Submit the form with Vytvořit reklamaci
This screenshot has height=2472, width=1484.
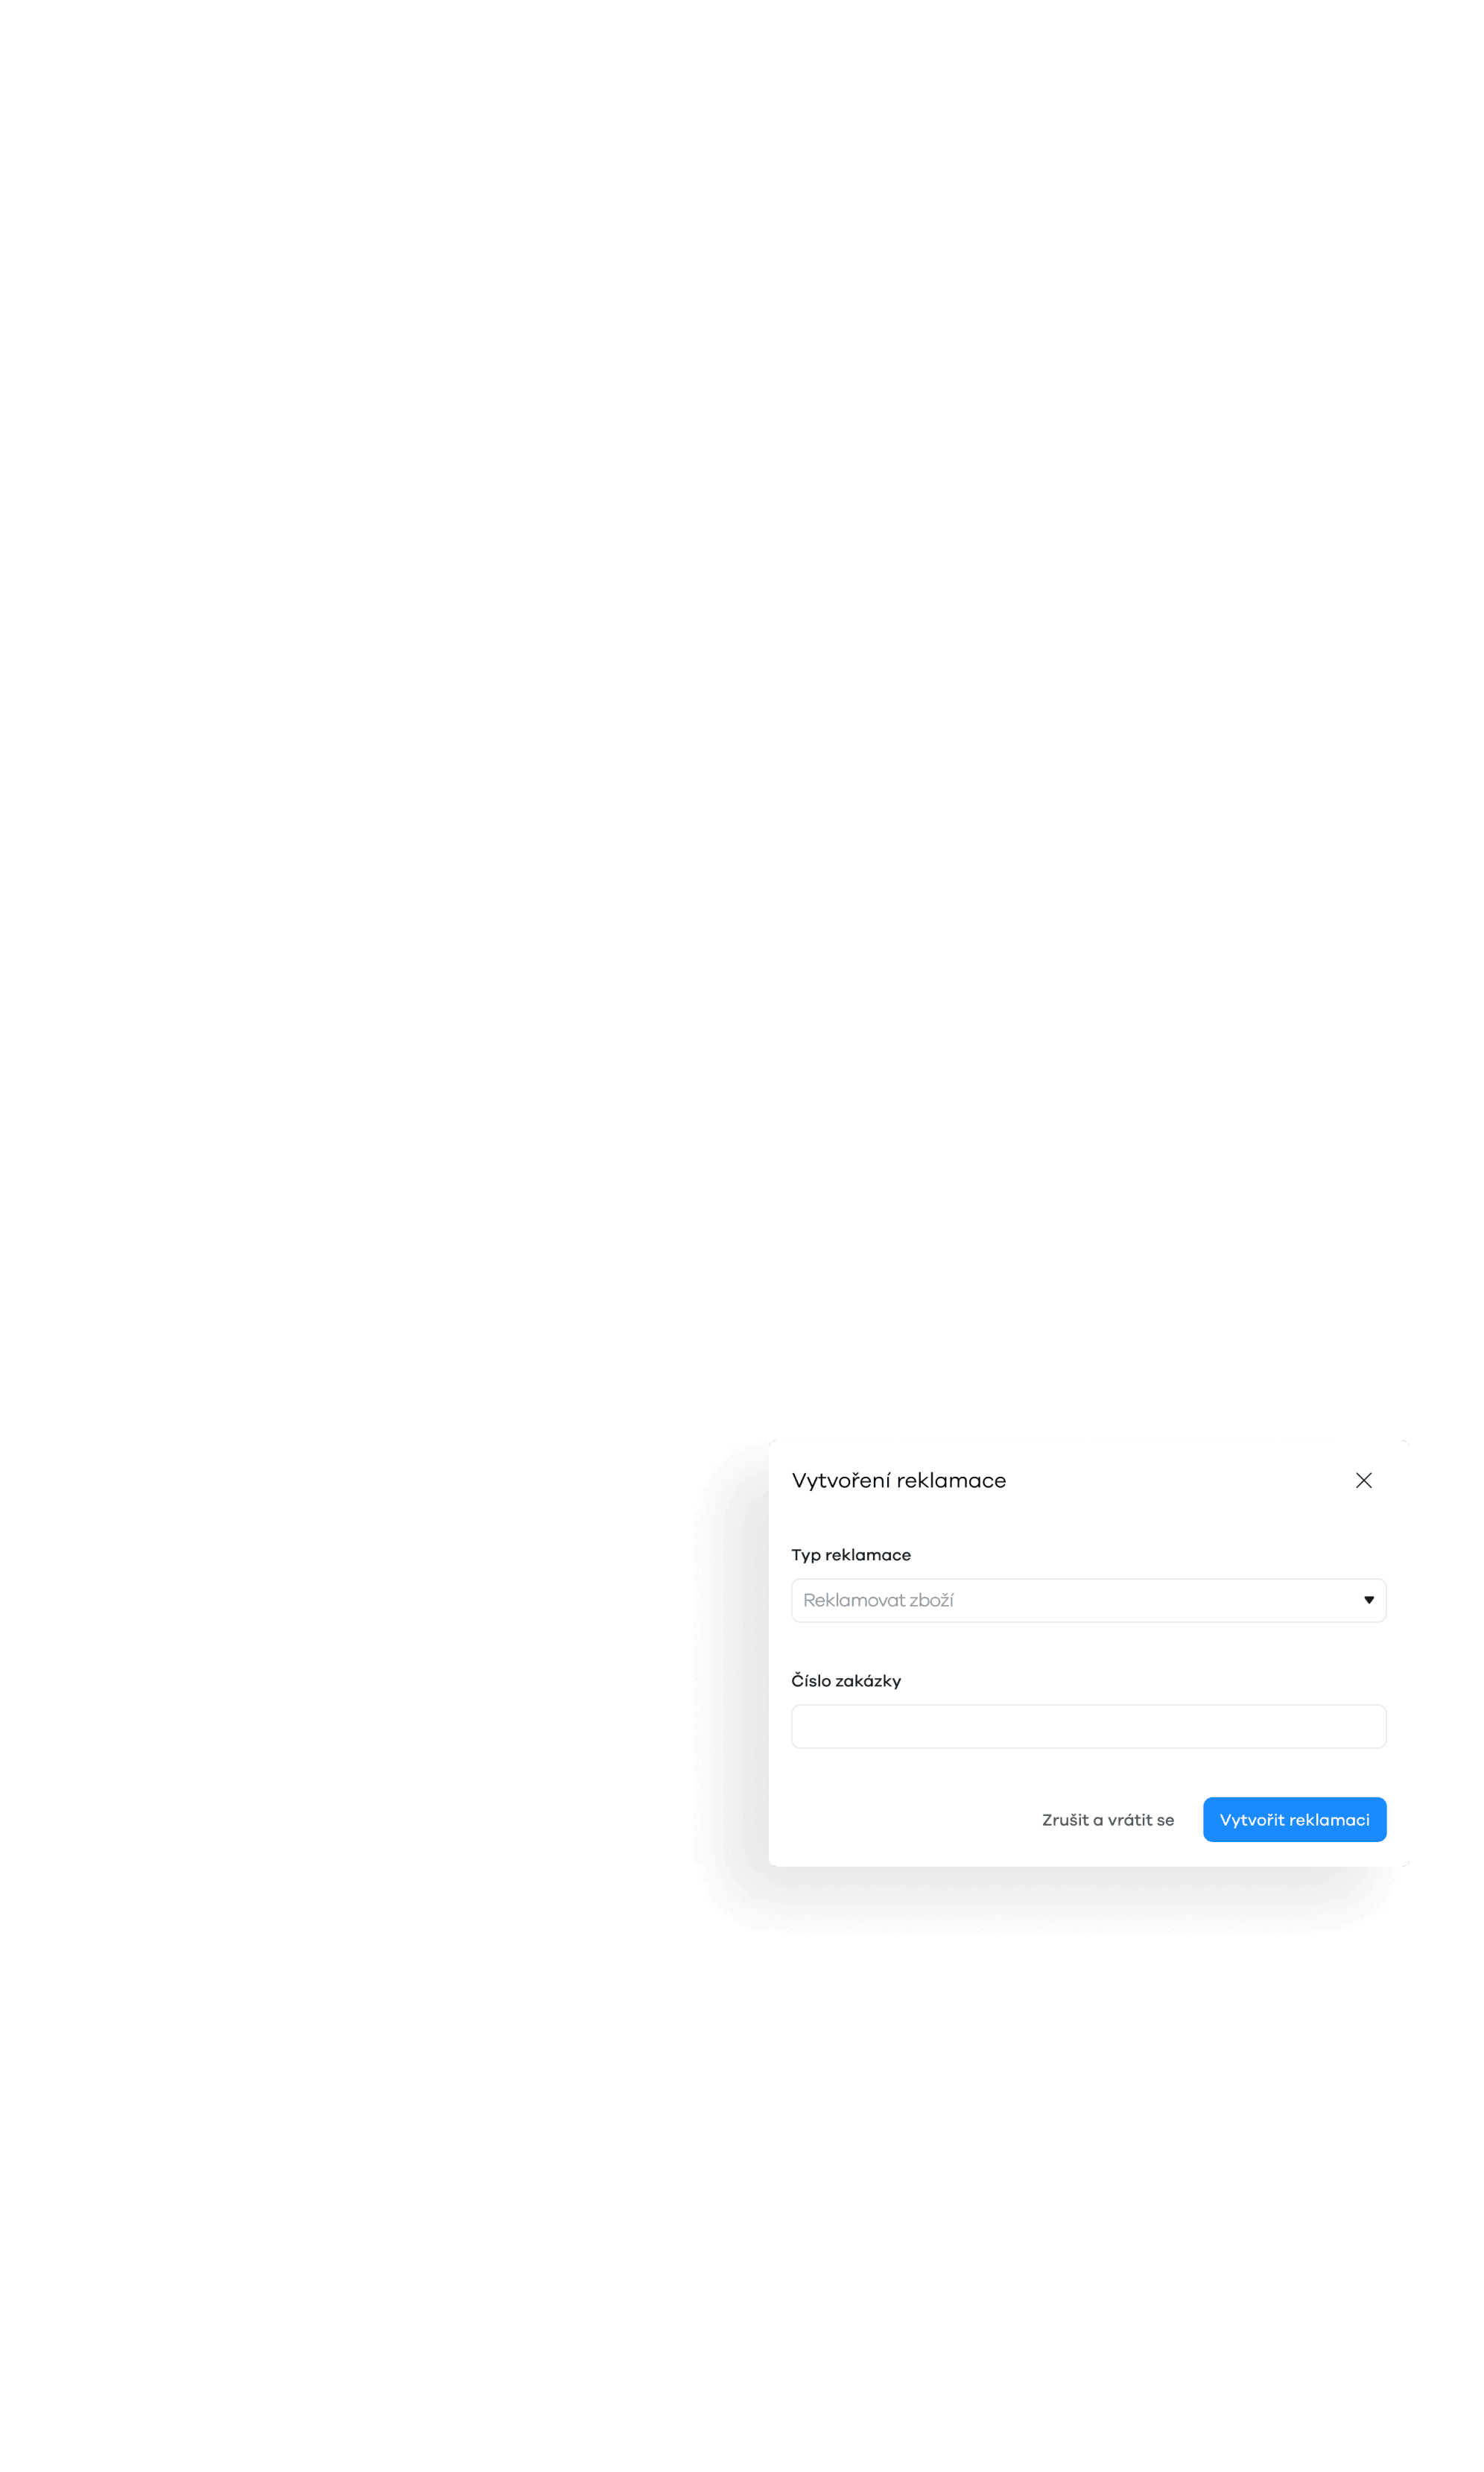click(1294, 1819)
